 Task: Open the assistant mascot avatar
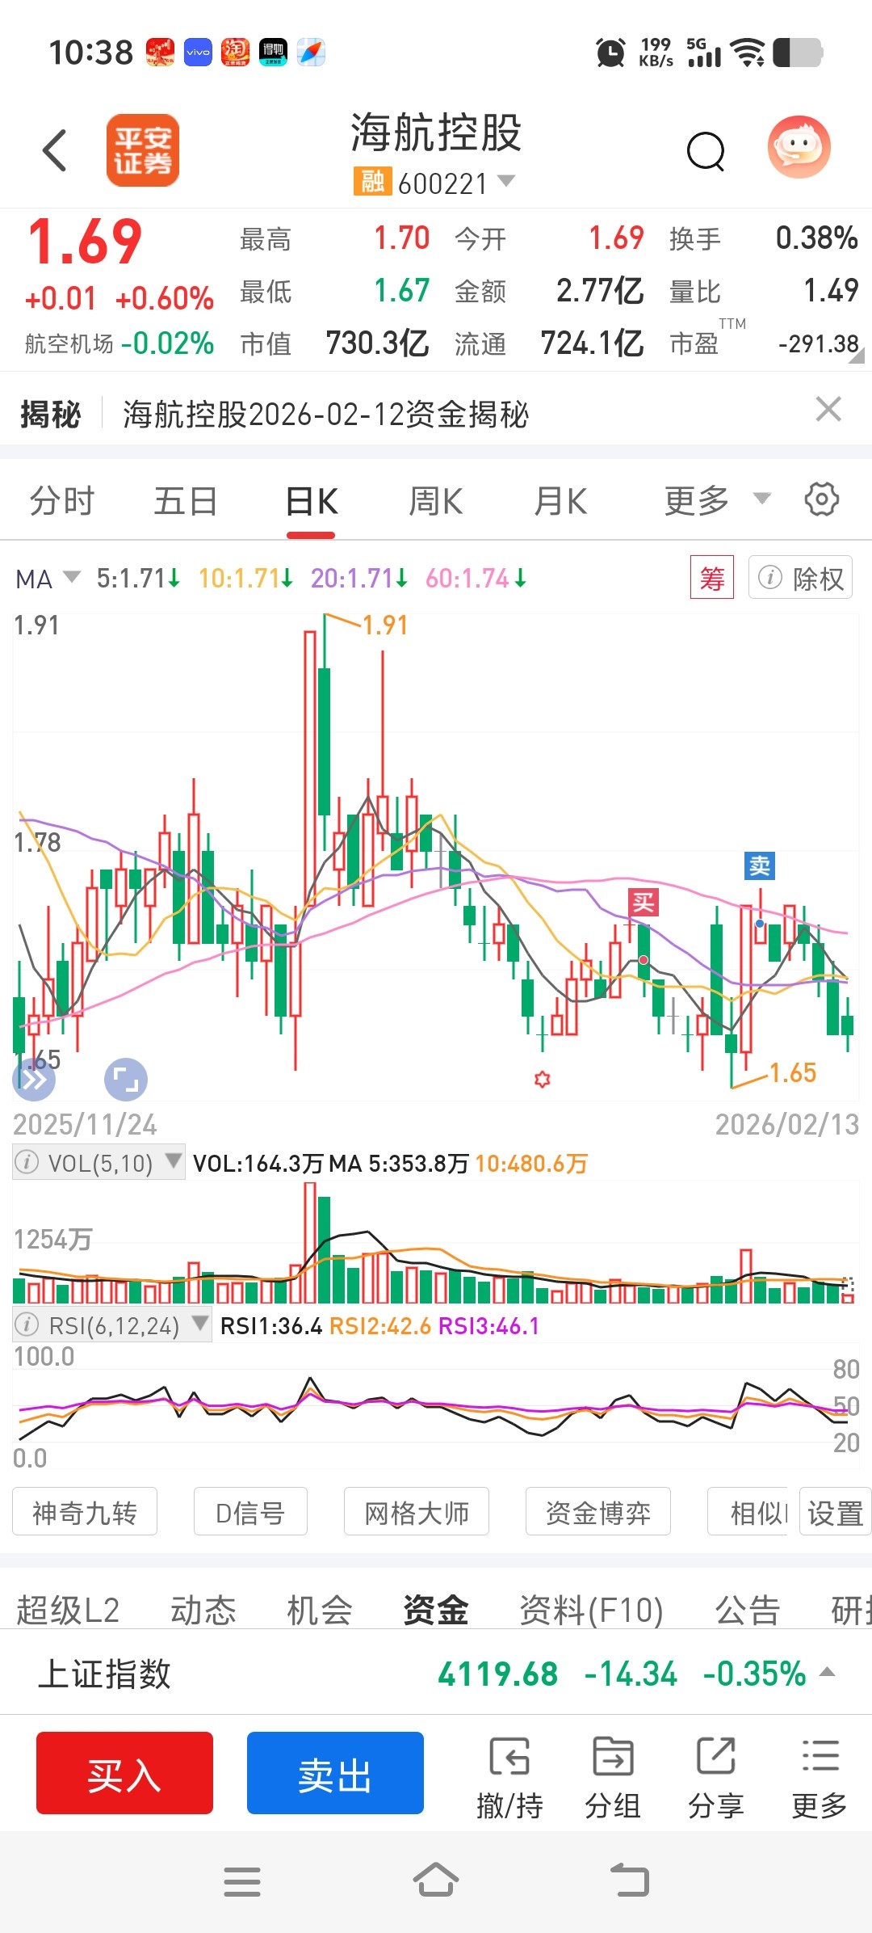799,147
